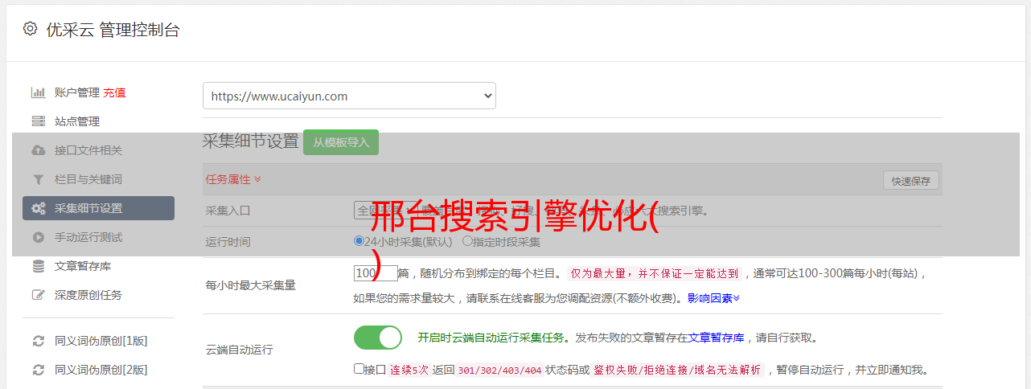Go to 接口文件相关 section
This screenshot has height=389, width=1031.
point(88,150)
